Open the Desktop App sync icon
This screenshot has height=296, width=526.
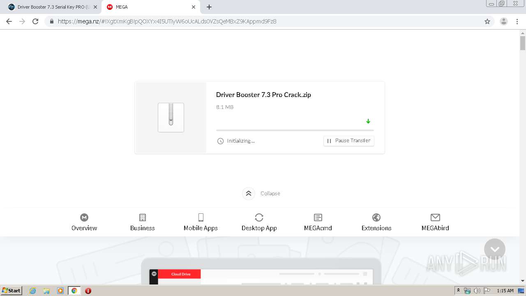[x=259, y=217]
